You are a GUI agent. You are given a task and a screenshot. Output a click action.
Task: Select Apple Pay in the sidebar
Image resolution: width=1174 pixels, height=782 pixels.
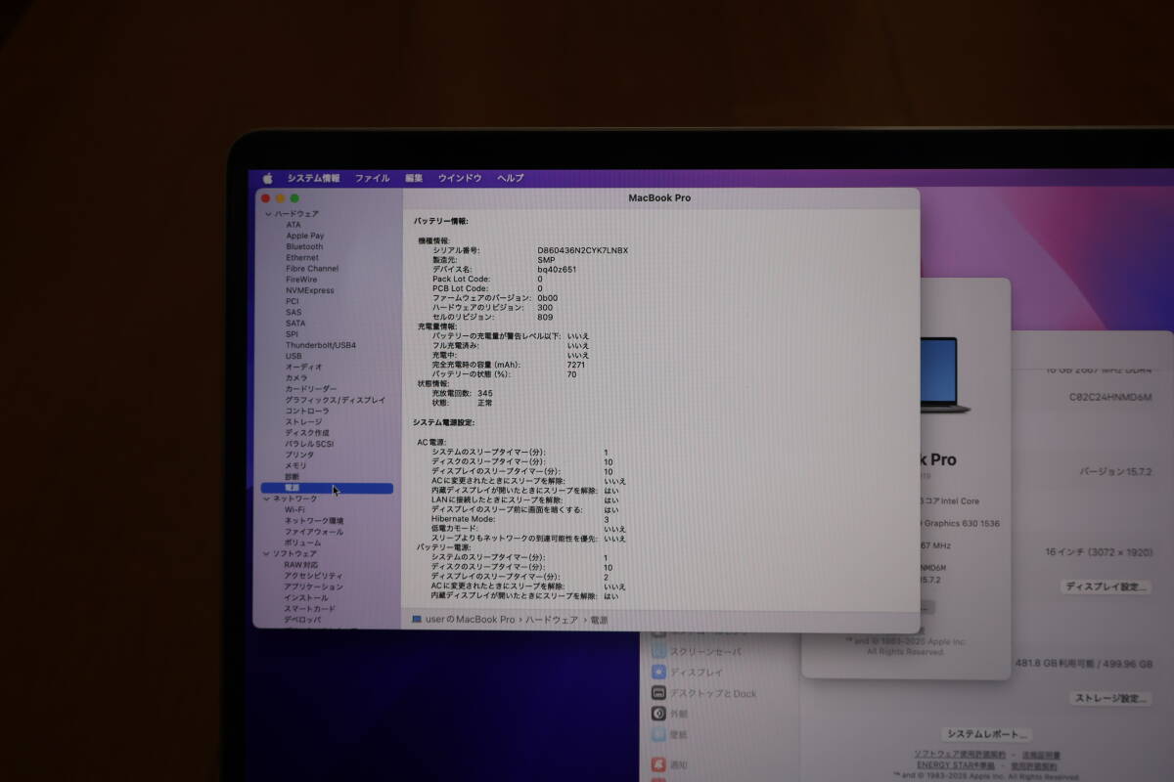(304, 236)
